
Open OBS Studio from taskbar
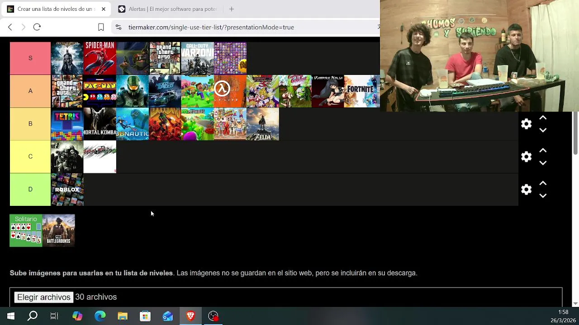pyautogui.click(x=213, y=316)
